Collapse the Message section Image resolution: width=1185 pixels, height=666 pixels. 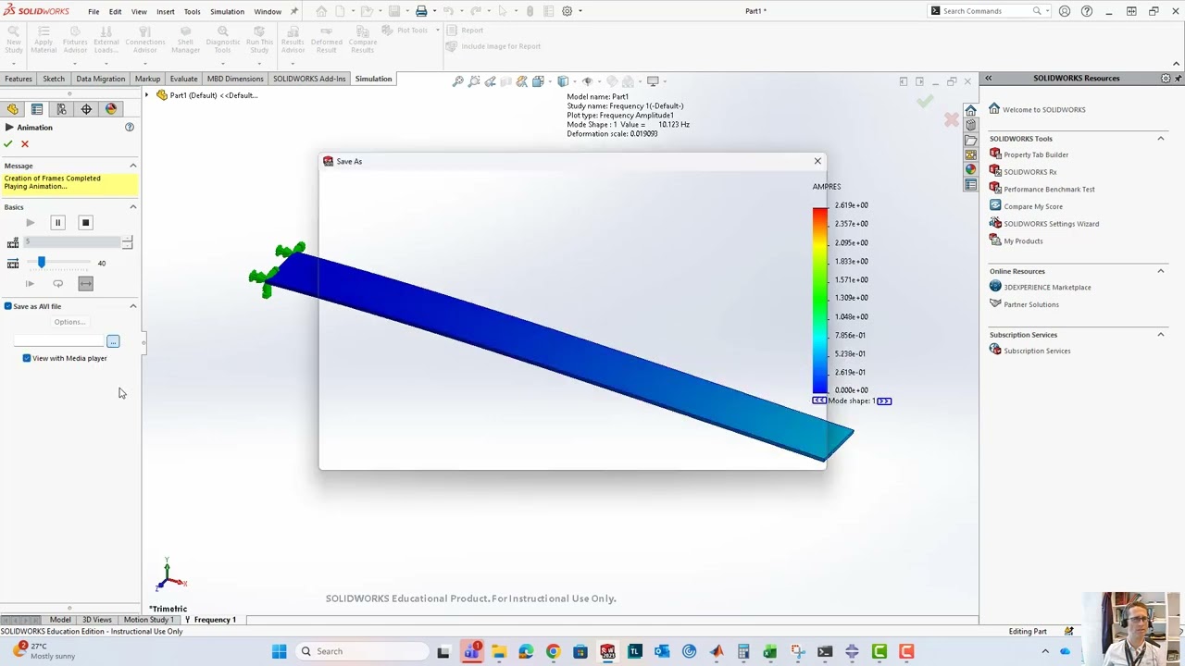pyautogui.click(x=132, y=166)
